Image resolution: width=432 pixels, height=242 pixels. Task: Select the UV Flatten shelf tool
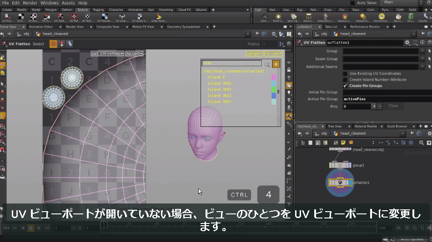tap(60, 18)
